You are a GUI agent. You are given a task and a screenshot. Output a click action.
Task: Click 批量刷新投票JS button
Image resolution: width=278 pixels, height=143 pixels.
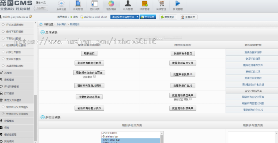183,74
